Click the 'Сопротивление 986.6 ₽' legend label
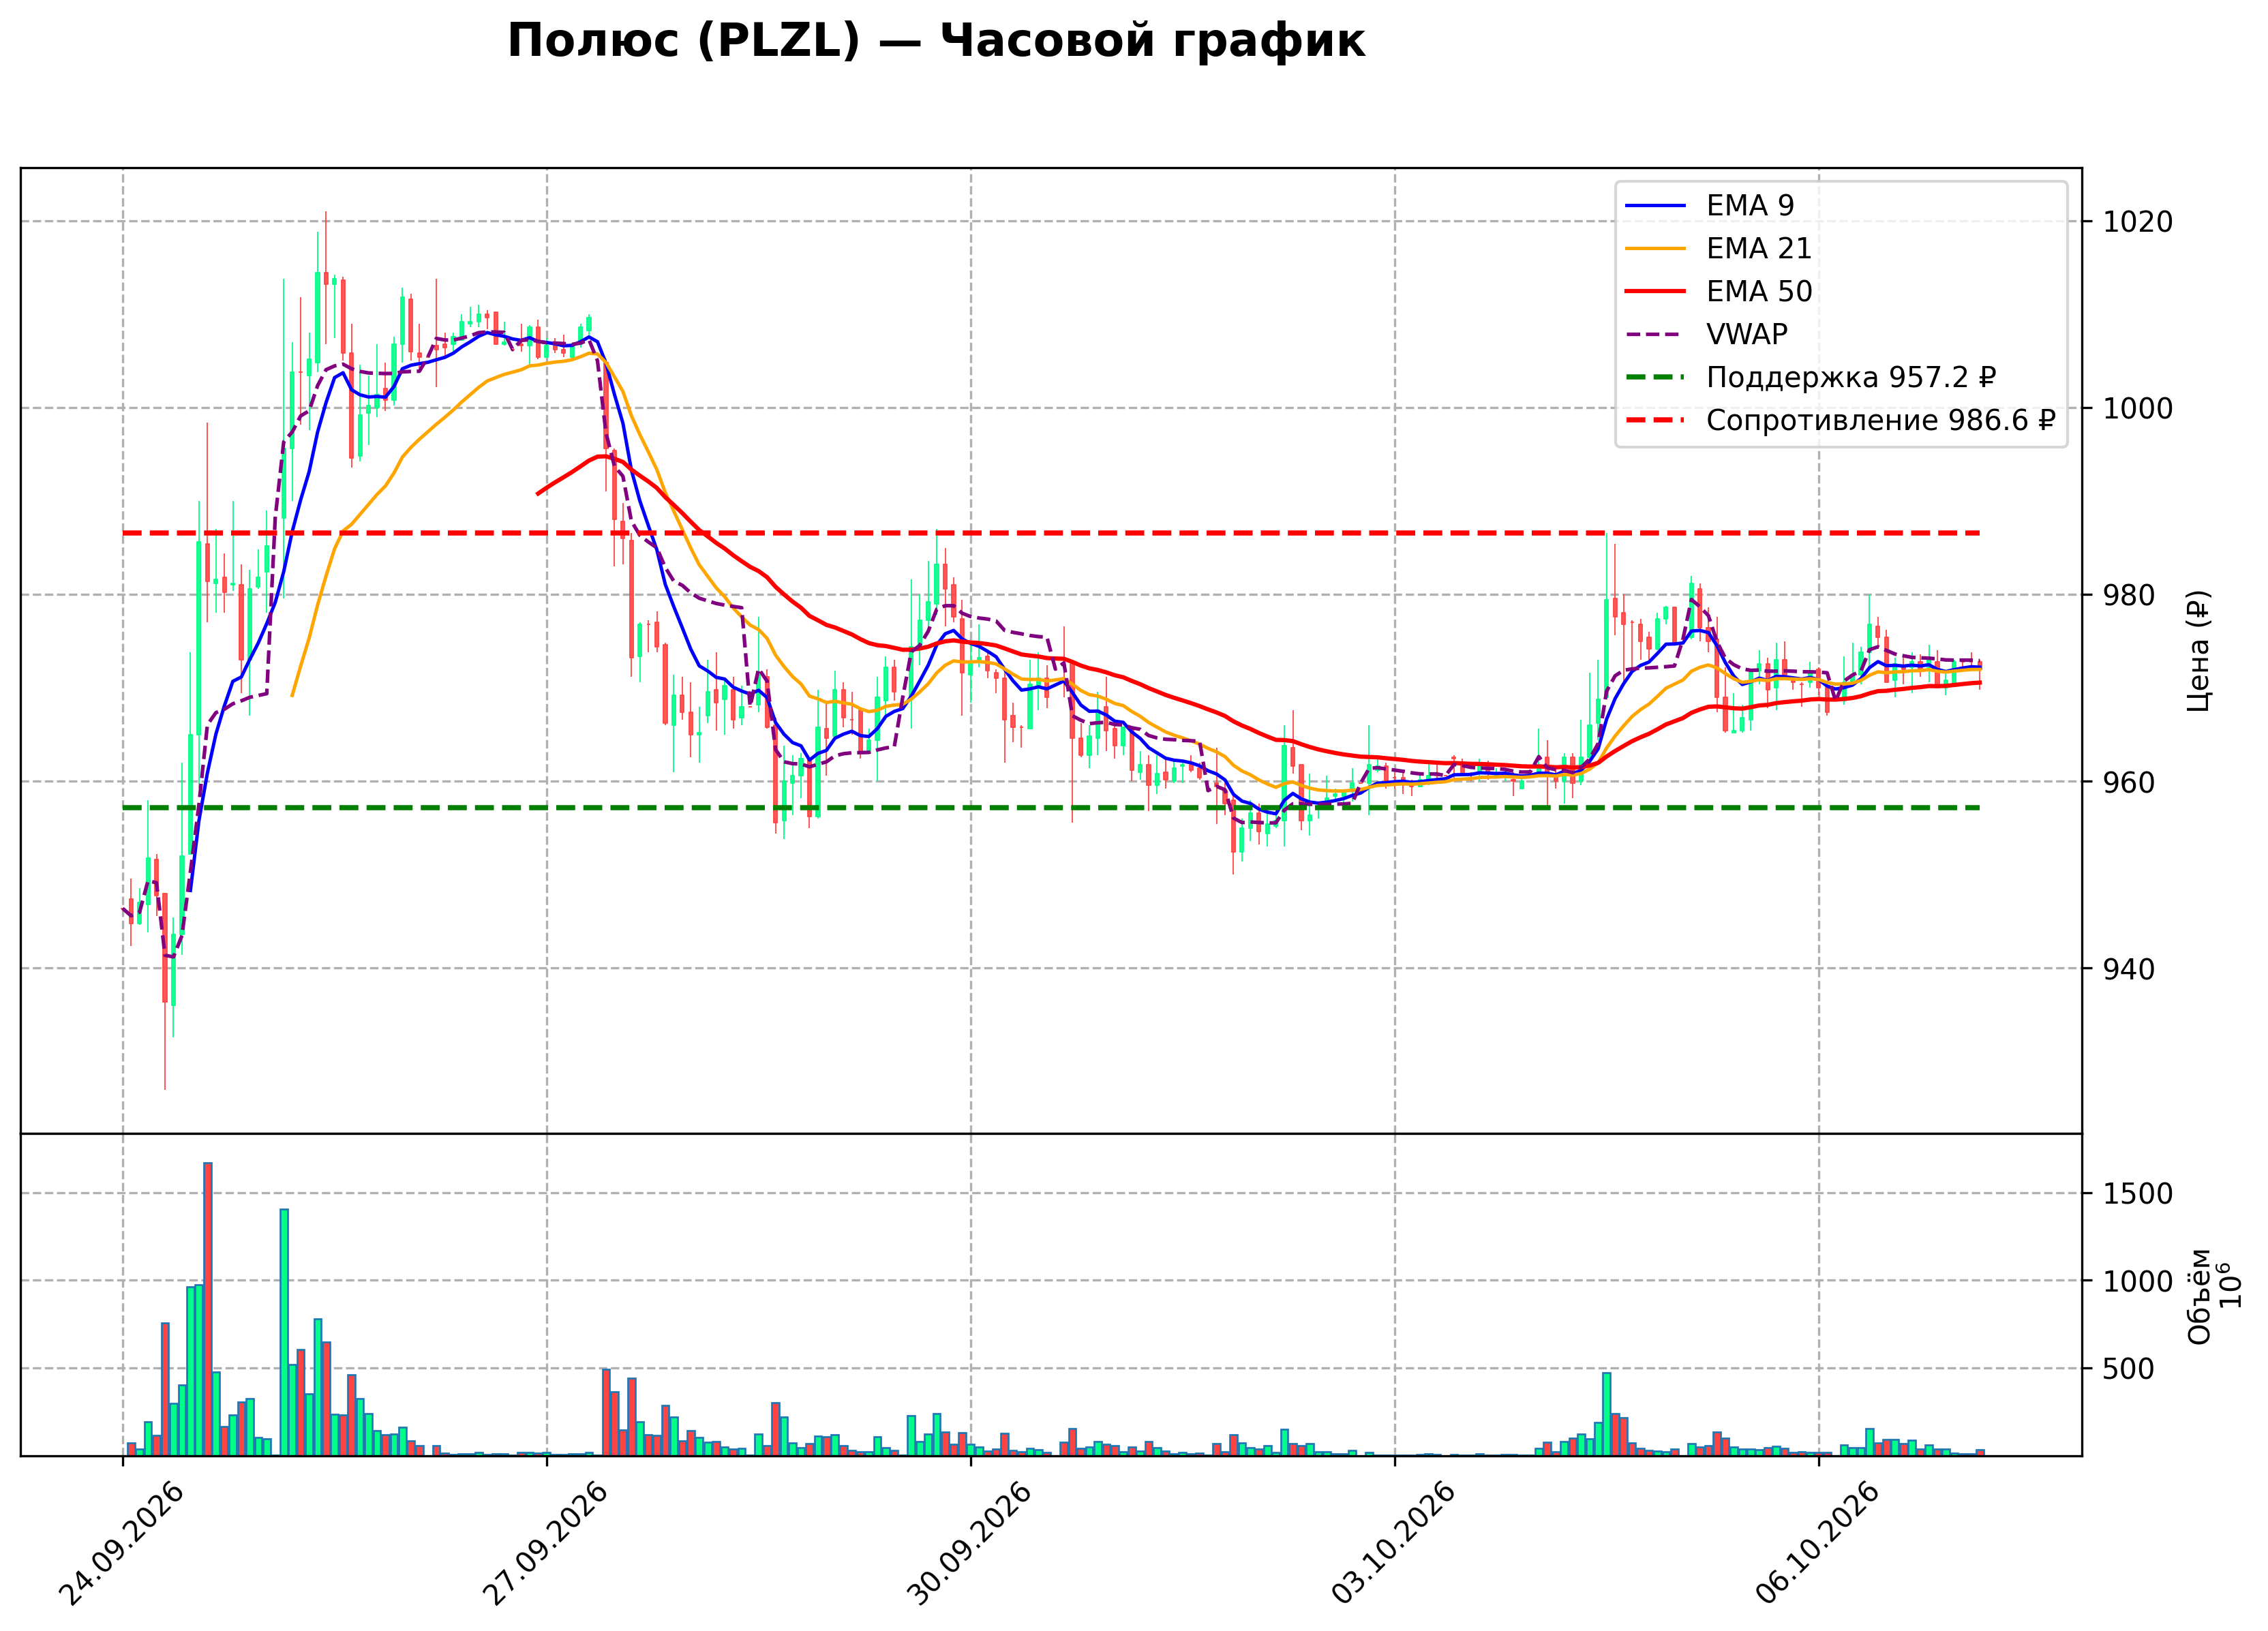Image resolution: width=2268 pixels, height=1631 pixels. tap(1881, 420)
